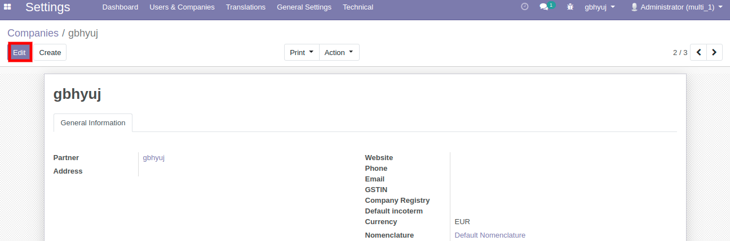
Task: Click the Edit button
Action: click(x=20, y=52)
